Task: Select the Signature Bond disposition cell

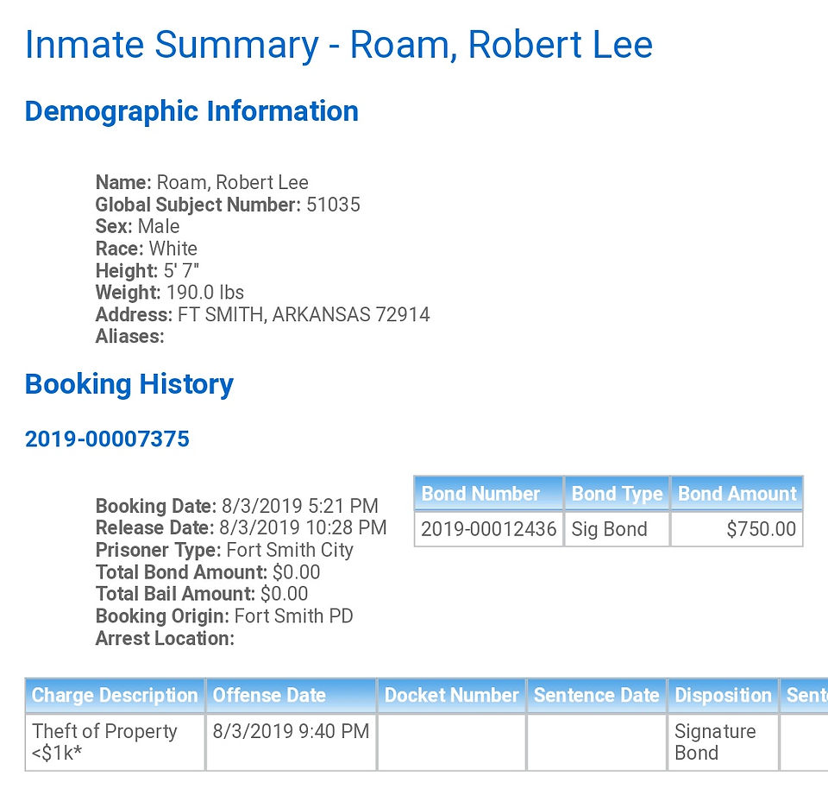Action: (x=723, y=742)
